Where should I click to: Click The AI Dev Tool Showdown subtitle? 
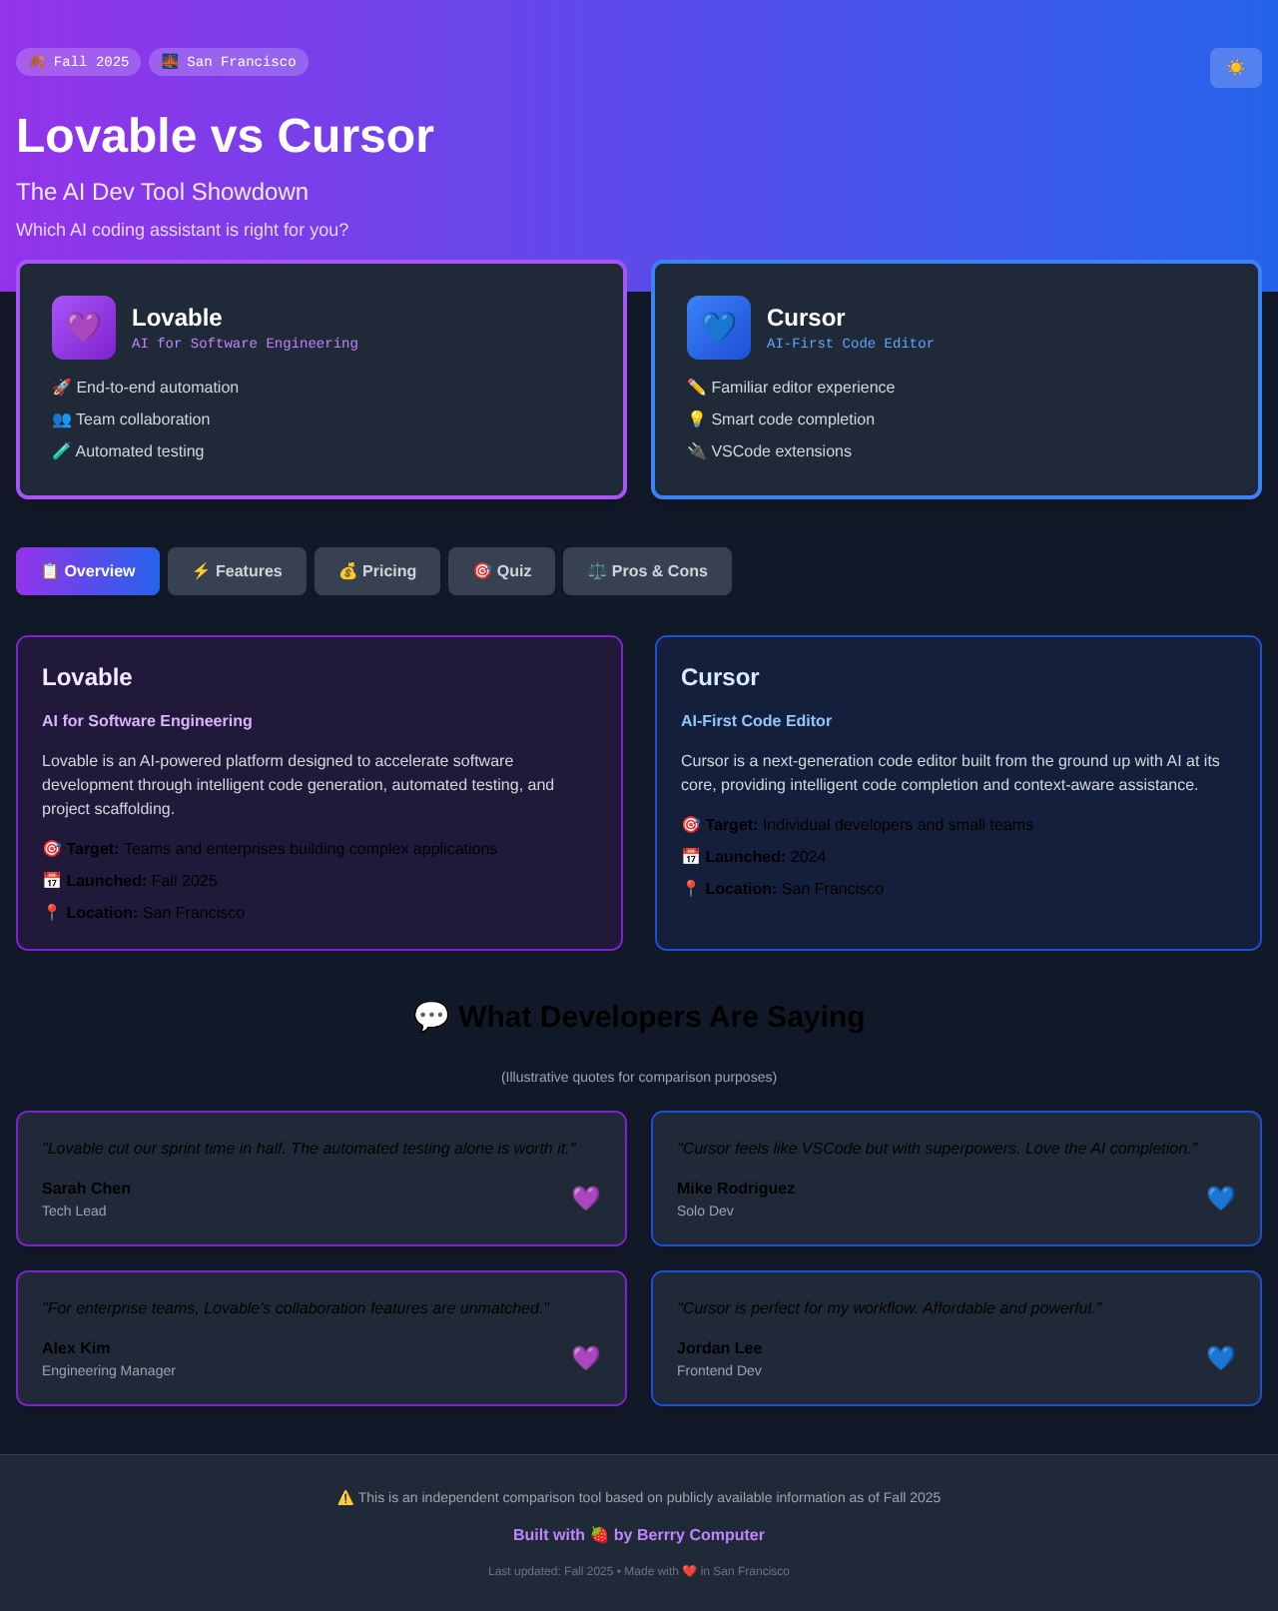tap(162, 192)
